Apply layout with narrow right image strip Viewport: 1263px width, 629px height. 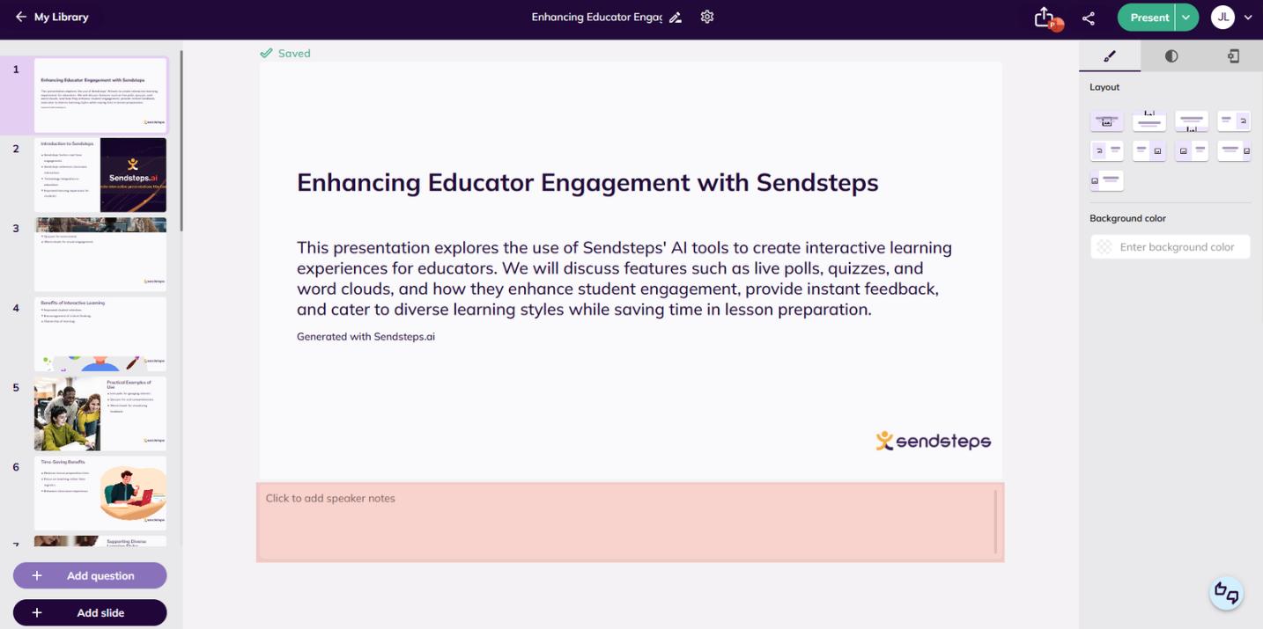[1234, 150]
